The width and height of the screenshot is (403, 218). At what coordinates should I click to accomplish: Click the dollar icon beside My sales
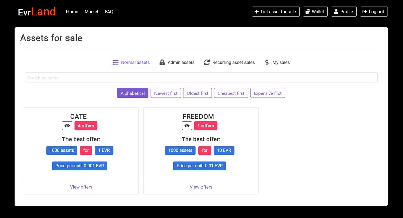coord(266,62)
